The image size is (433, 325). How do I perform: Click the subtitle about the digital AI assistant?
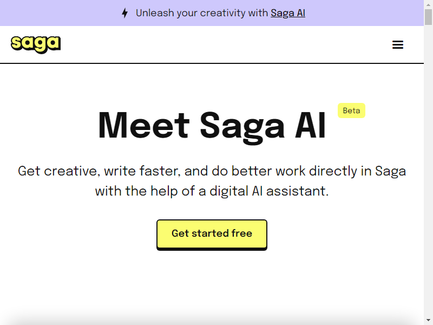tap(212, 180)
